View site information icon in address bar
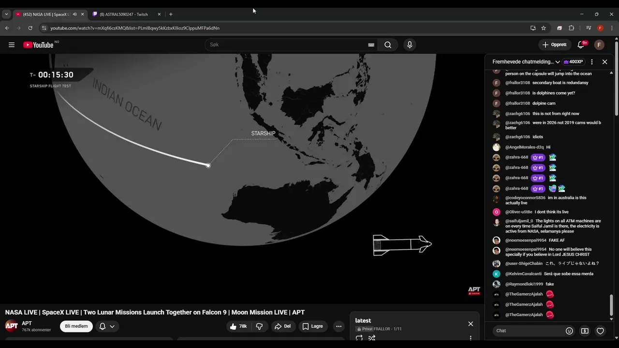This screenshot has height=348, width=619. click(x=44, y=28)
